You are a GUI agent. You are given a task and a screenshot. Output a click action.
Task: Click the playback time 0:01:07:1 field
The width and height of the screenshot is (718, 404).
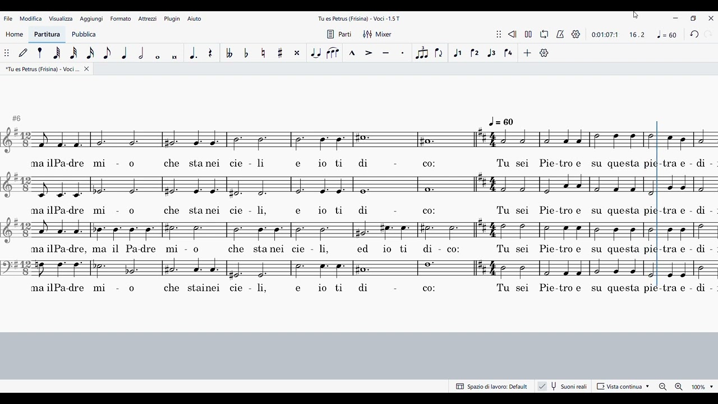605,35
